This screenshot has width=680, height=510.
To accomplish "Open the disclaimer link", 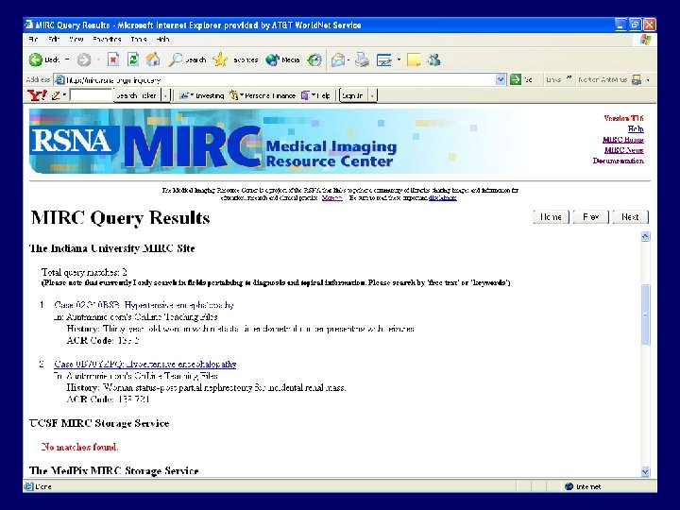I will [x=442, y=197].
